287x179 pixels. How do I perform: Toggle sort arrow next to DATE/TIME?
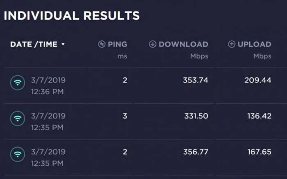(63, 44)
